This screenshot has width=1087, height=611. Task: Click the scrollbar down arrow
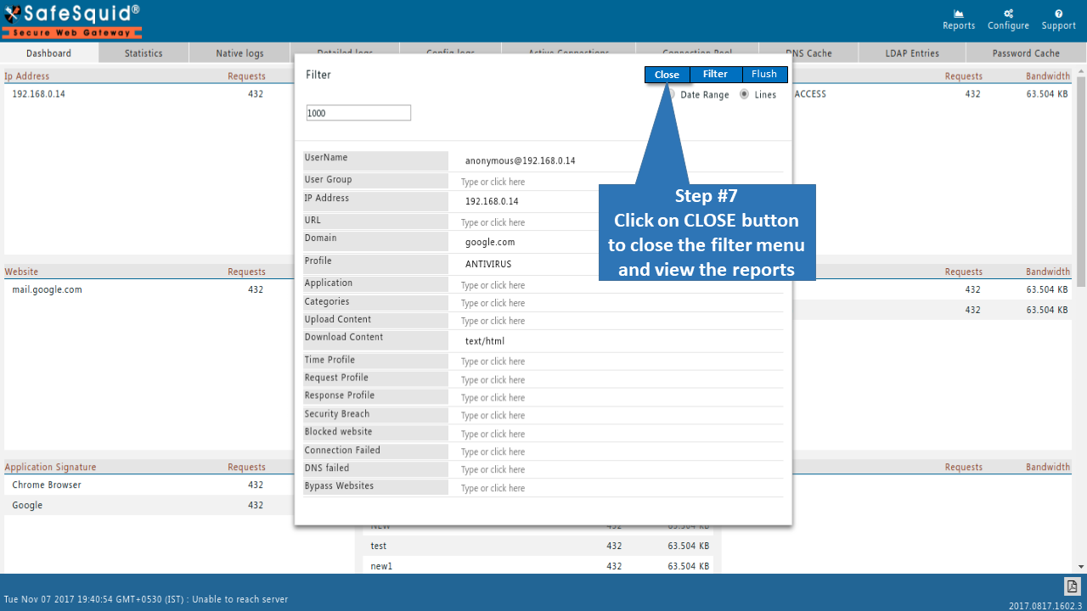tap(1081, 567)
